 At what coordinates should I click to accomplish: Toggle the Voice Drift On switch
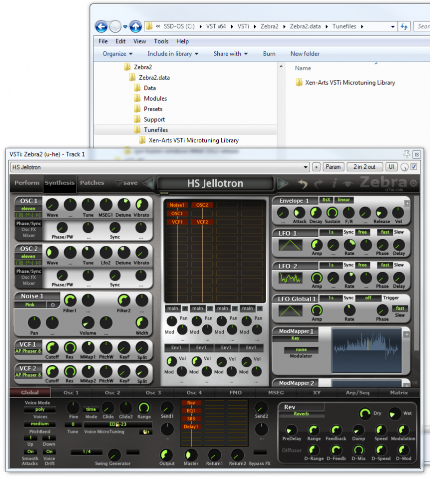49,452
